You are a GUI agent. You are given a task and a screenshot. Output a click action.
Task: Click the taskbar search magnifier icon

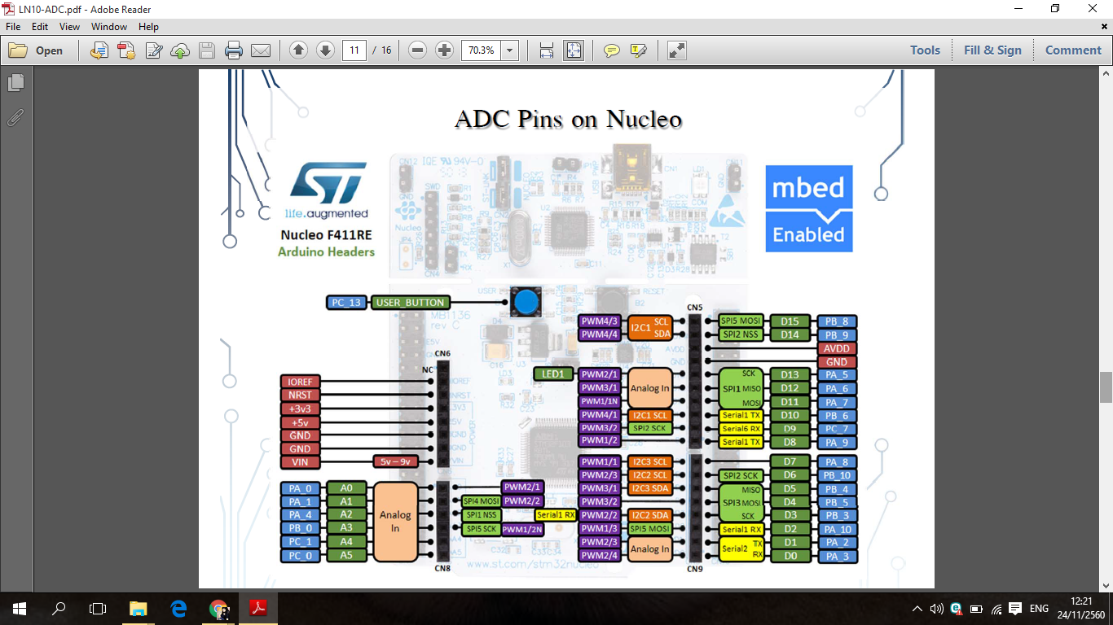point(59,608)
